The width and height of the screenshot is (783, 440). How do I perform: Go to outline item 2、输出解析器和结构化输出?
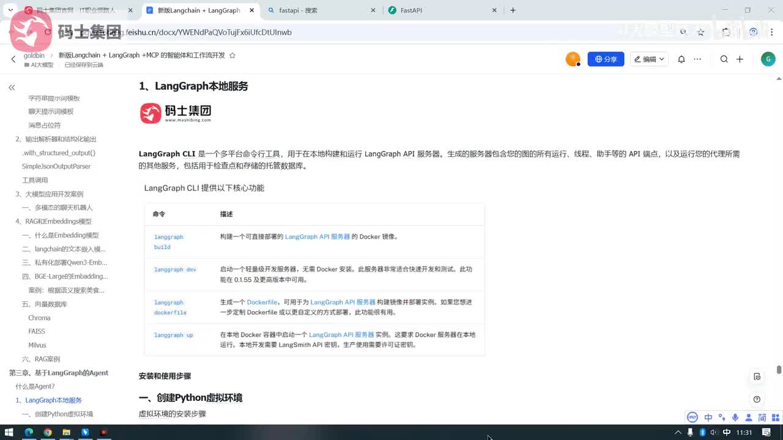tap(56, 139)
